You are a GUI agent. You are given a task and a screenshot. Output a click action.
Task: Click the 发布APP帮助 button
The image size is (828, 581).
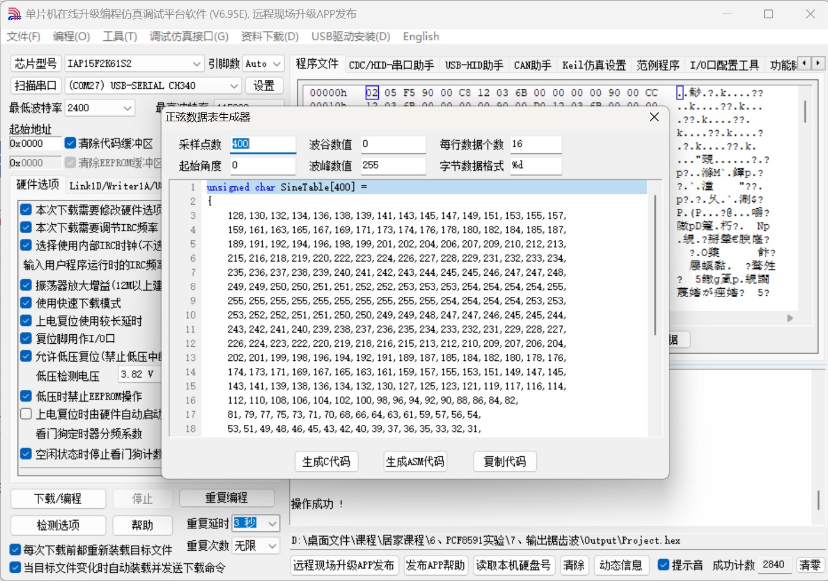(x=435, y=565)
